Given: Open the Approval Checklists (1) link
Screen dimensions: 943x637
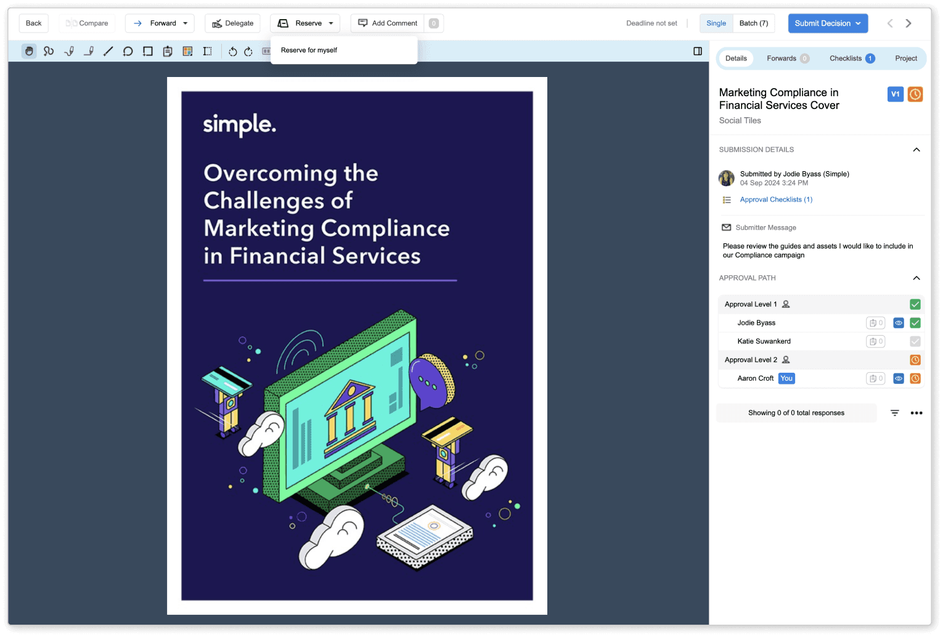Looking at the screenshot, I should 776,200.
